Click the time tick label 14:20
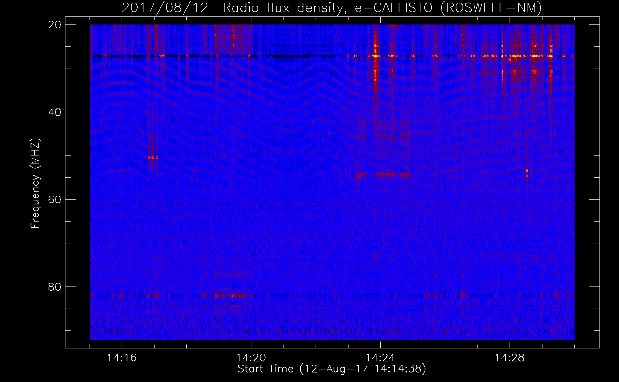 tap(251, 358)
